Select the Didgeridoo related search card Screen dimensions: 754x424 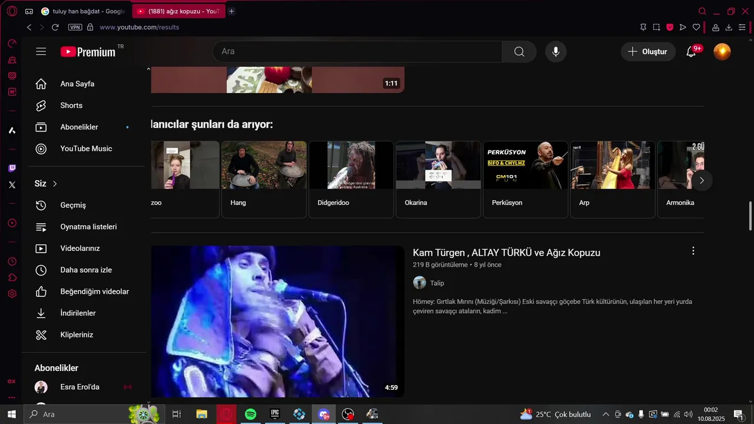tap(351, 180)
